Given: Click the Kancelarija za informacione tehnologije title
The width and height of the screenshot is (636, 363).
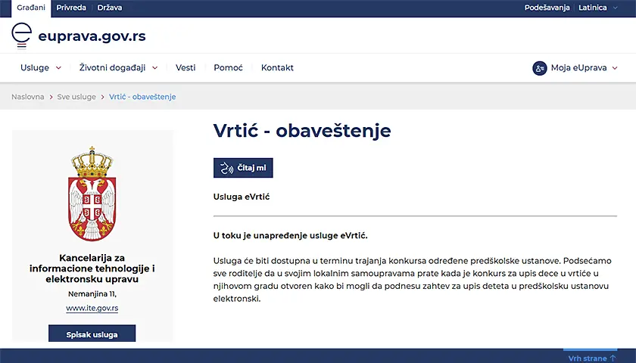Looking at the screenshot, I should [x=92, y=268].
